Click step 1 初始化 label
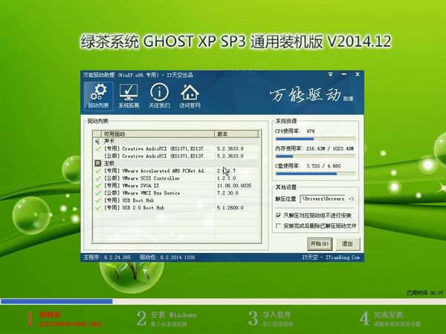 click(51, 315)
